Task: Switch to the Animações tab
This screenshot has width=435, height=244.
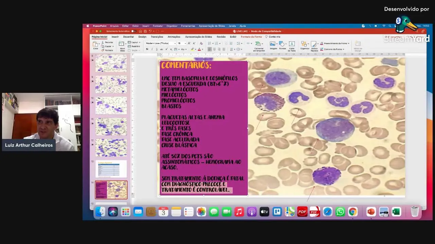Action: coord(174,37)
